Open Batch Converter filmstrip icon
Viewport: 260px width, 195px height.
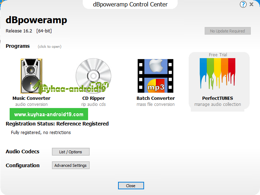pos(156,76)
